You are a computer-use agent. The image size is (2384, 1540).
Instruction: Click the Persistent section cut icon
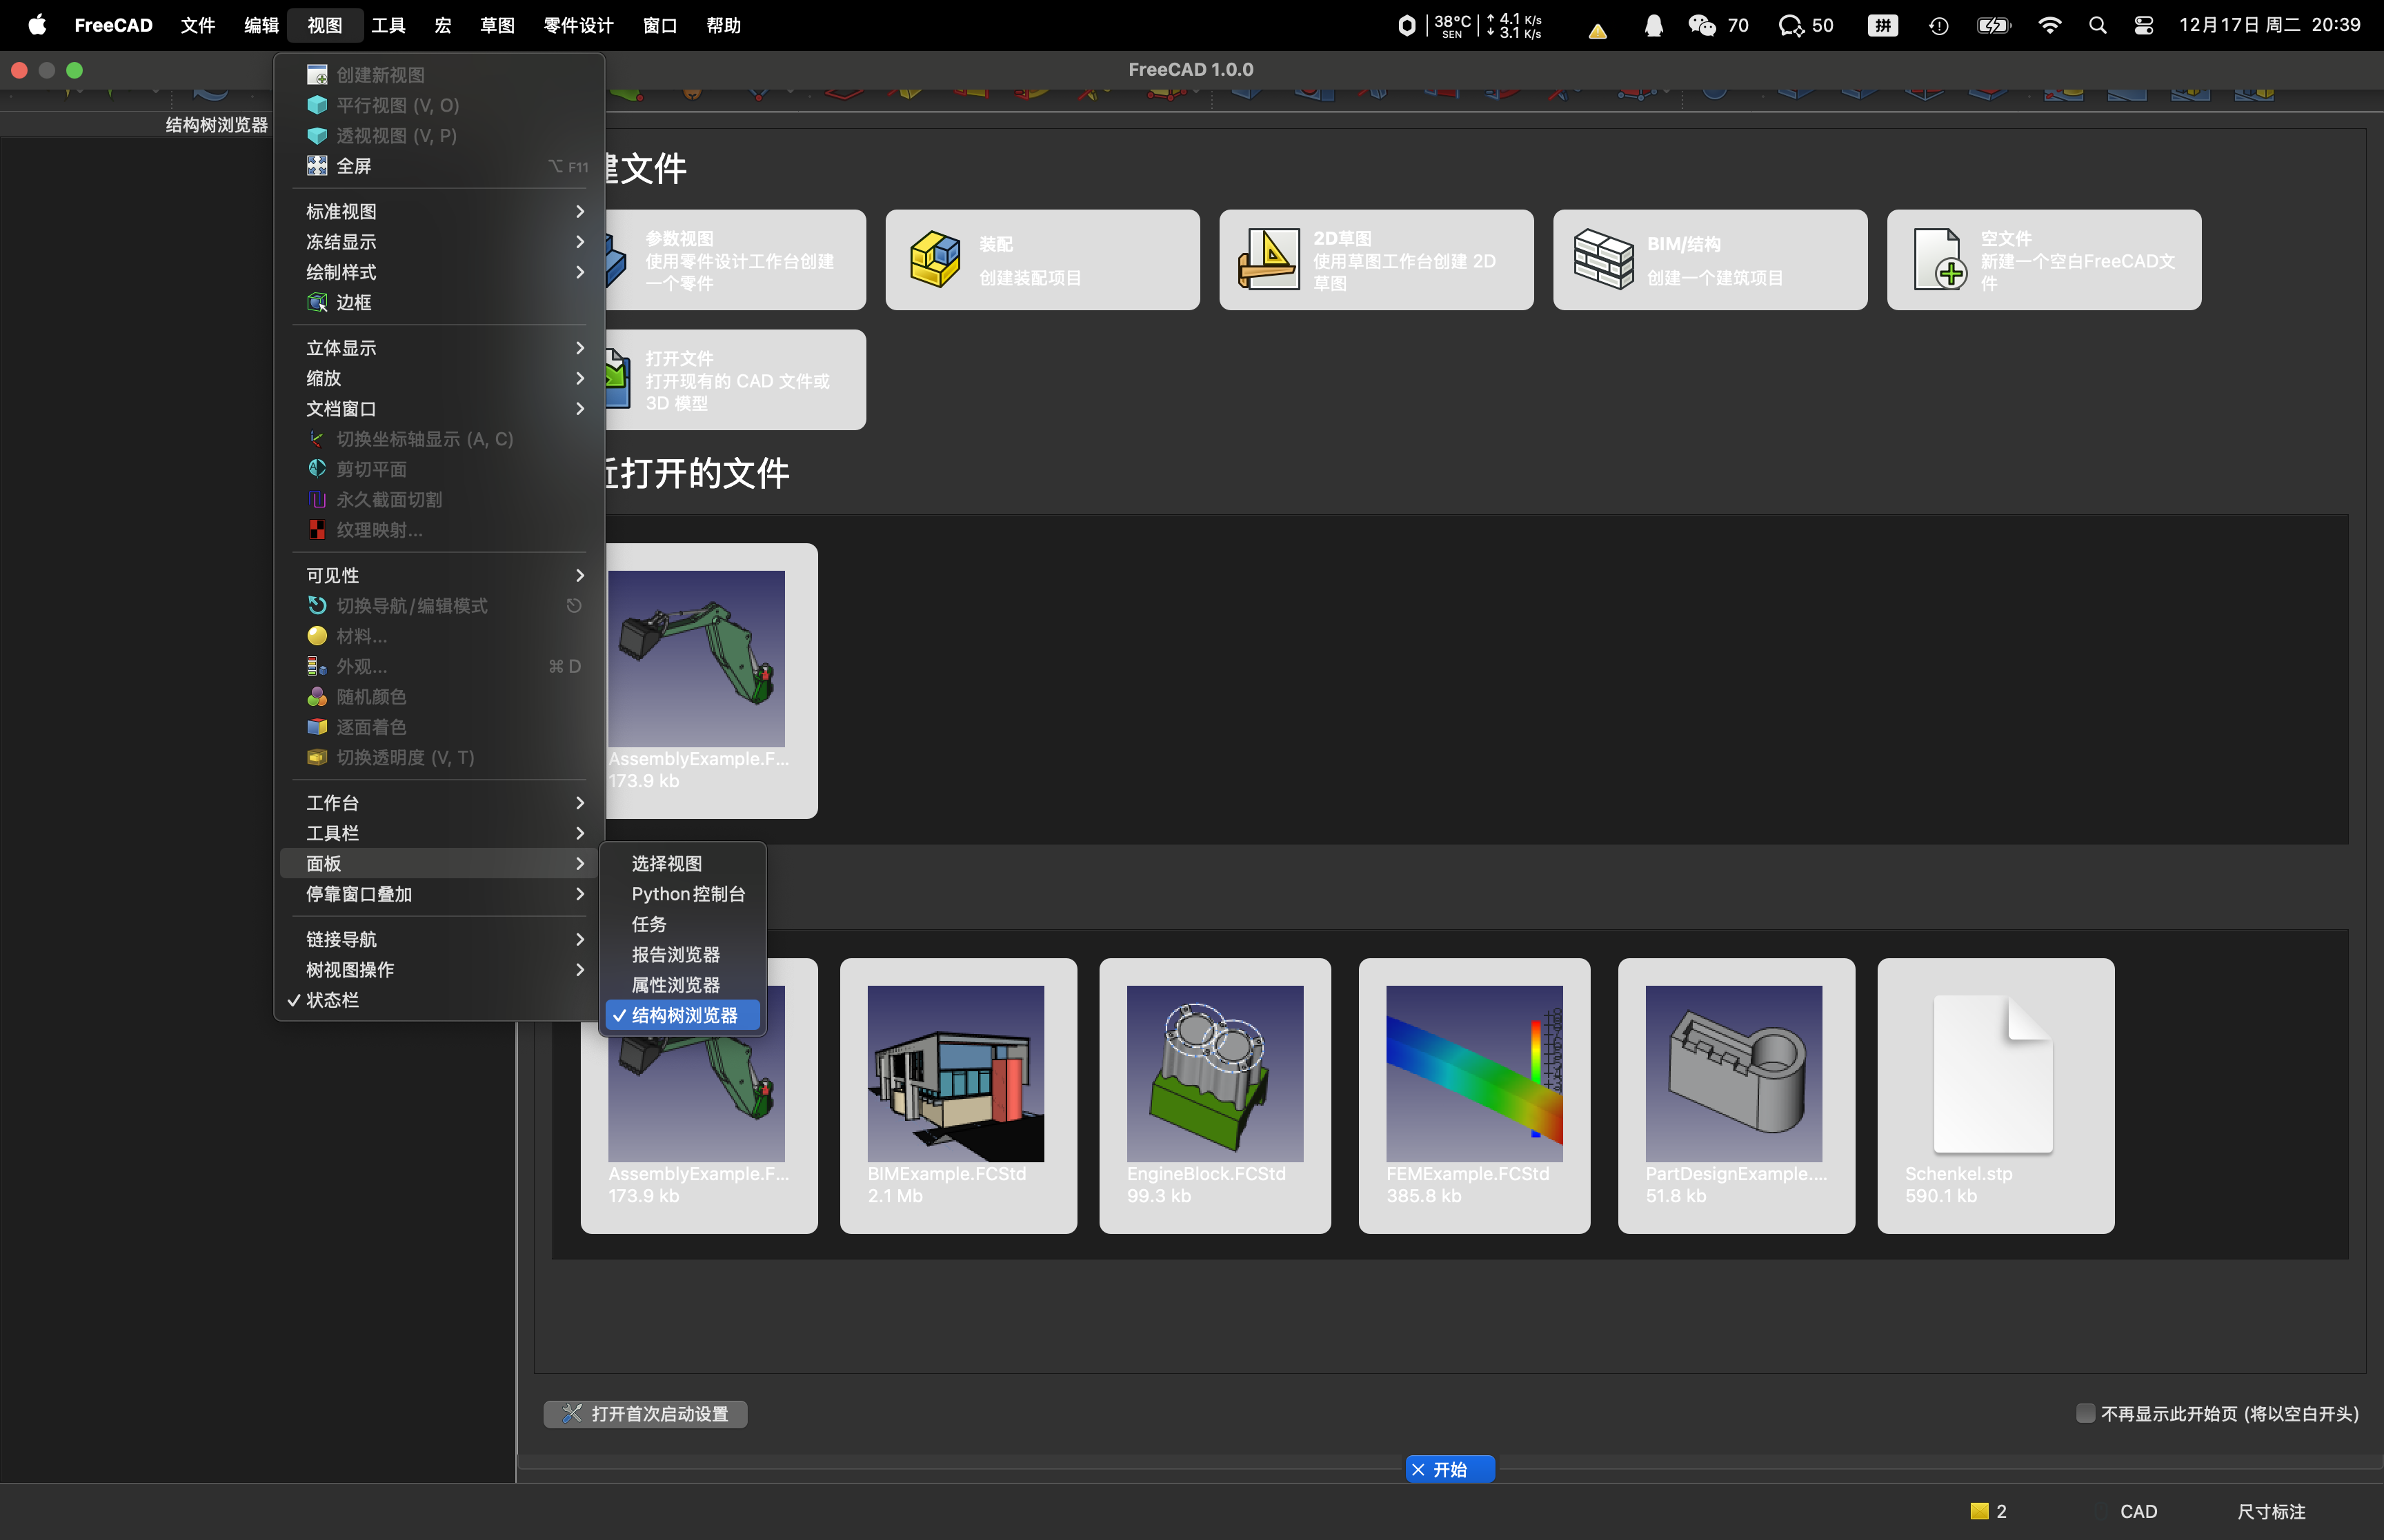[317, 499]
